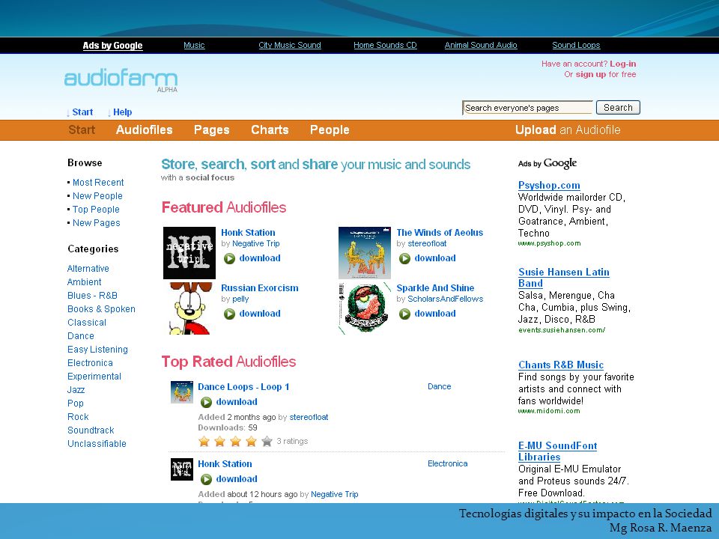The image size is (719, 539).
Task: Switch to the Pages tab
Action: click(212, 130)
